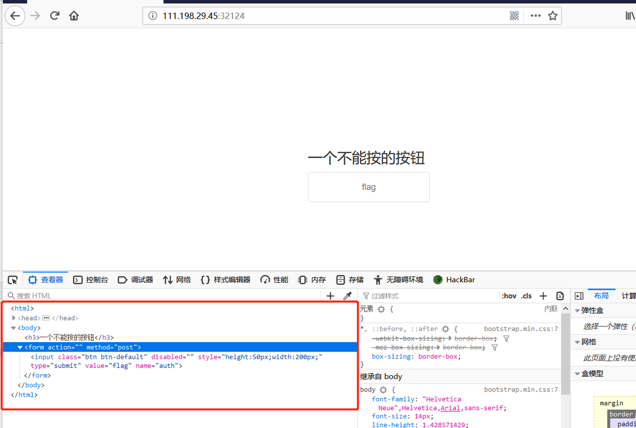Toggle the :hov pseudo-class panel
This screenshot has height=428, width=636.
point(509,296)
